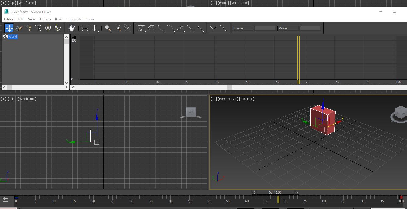Select the Zoom magnifier tool
The width and height of the screenshot is (407, 209).
108,28
